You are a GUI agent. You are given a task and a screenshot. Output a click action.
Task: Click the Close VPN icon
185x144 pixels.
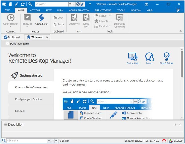86,18
